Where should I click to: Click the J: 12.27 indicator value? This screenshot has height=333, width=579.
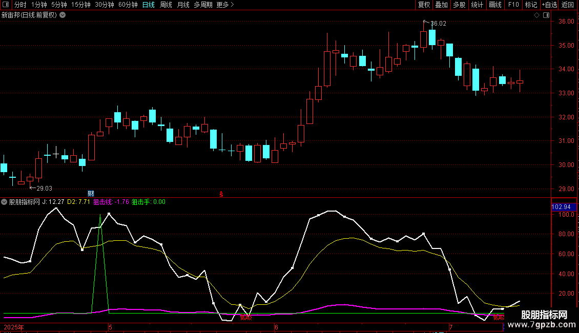(53, 202)
